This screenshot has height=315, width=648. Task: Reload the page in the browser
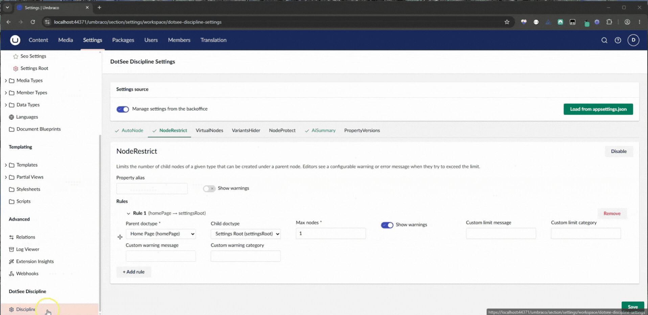pos(33,22)
